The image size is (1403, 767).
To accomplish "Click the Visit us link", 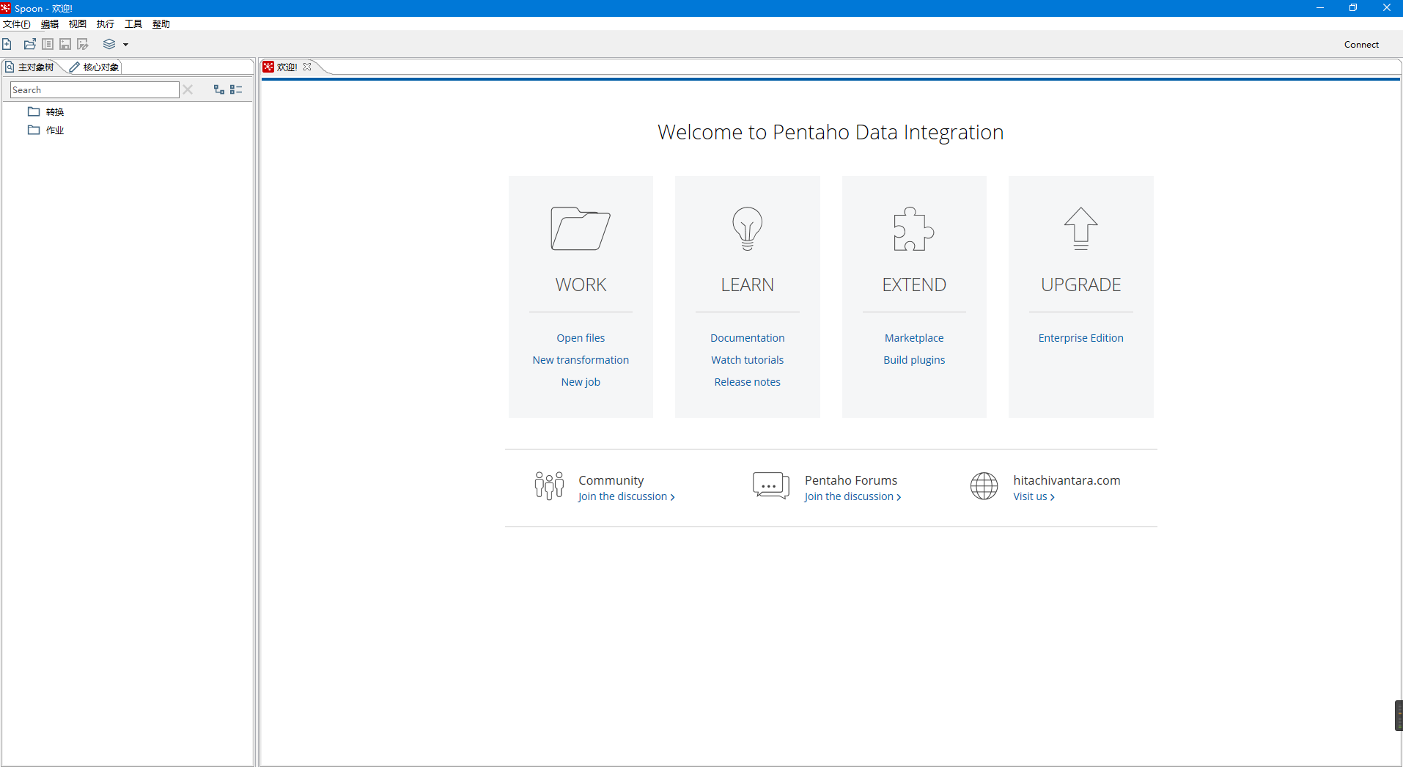I will pyautogui.click(x=1034, y=496).
